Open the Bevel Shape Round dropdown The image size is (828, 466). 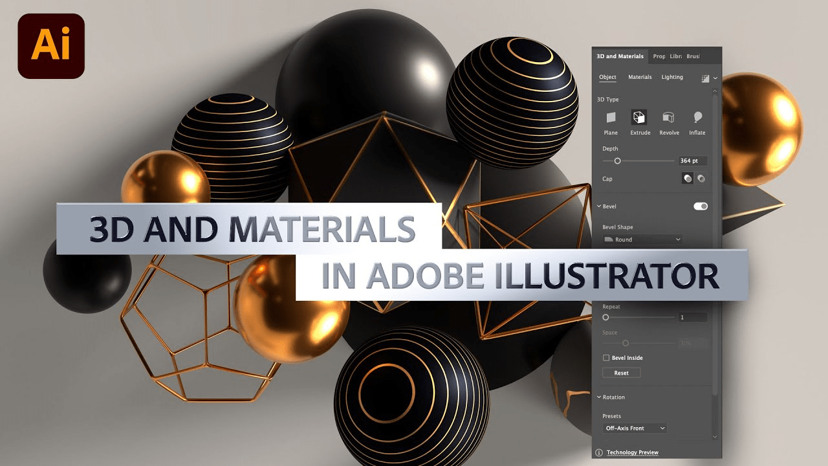pos(642,239)
